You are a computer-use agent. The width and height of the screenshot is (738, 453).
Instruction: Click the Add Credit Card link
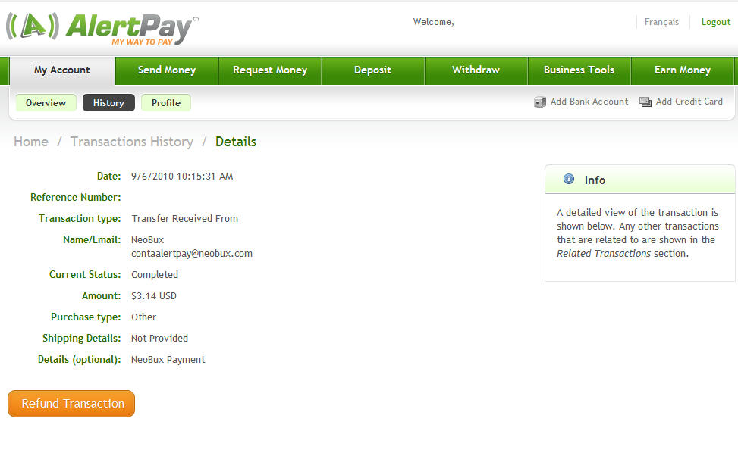click(x=689, y=102)
